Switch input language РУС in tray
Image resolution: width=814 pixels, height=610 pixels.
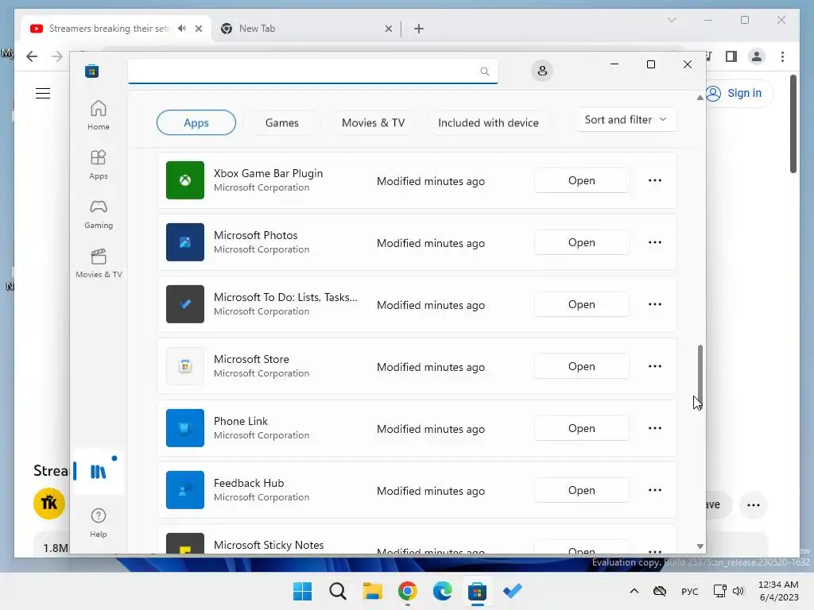coord(689,591)
